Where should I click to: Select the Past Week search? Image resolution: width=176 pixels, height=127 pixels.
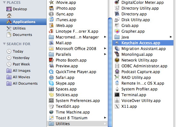pos(23,64)
